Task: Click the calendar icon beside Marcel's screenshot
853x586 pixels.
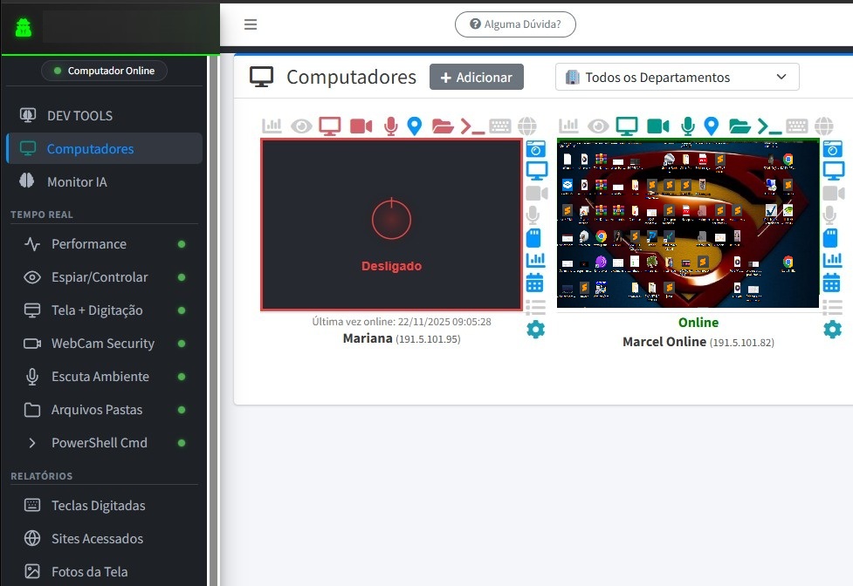Action: [x=832, y=282]
